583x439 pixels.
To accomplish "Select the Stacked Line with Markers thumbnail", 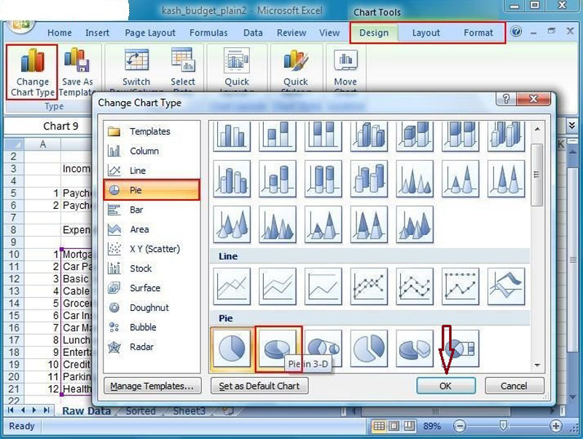I will coord(415,286).
